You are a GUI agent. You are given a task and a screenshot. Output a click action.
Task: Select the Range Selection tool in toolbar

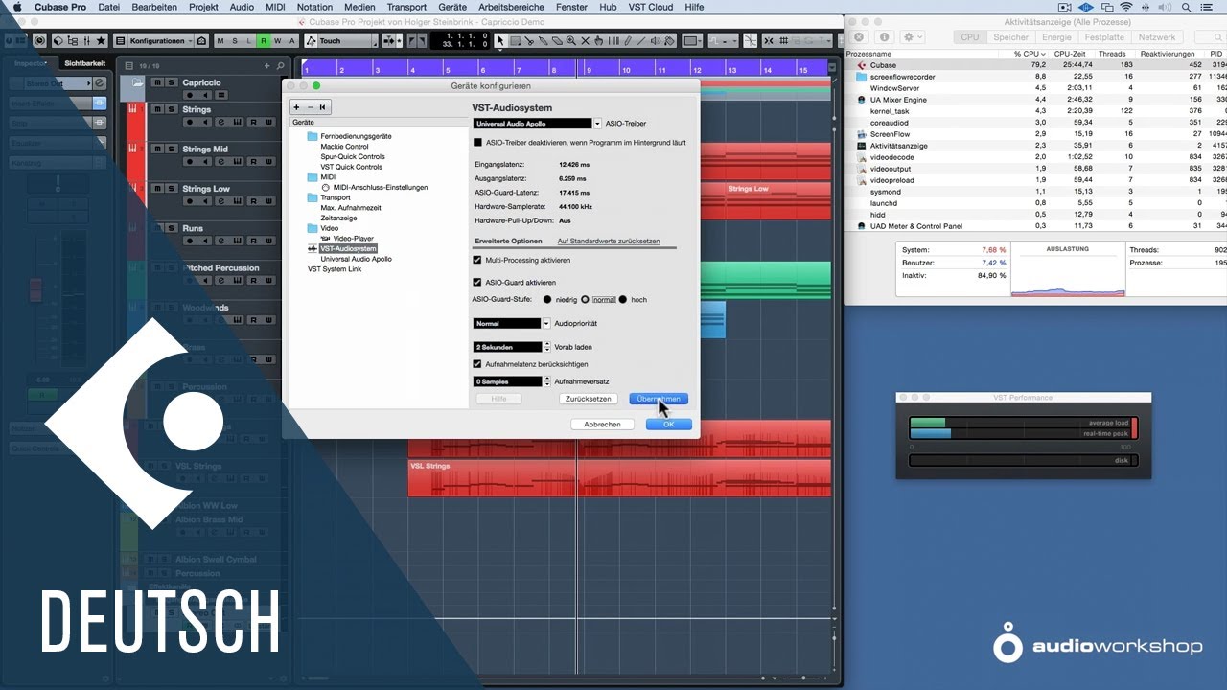coord(515,41)
